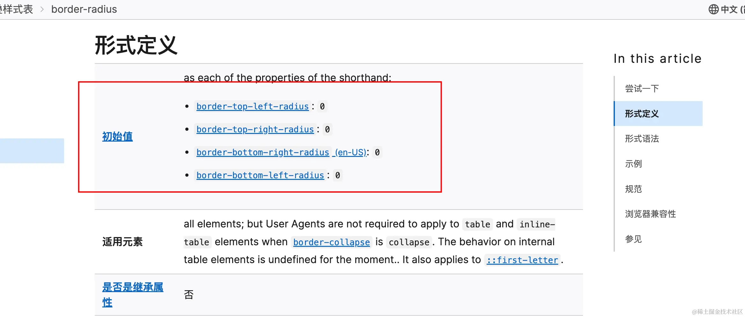Viewport: 745px width, 317px height.
Task: Follow the border-top-left-radius link
Action: (x=252, y=107)
